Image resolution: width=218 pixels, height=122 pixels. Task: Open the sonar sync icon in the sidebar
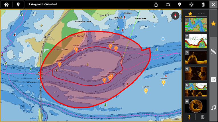click(x=213, y=51)
